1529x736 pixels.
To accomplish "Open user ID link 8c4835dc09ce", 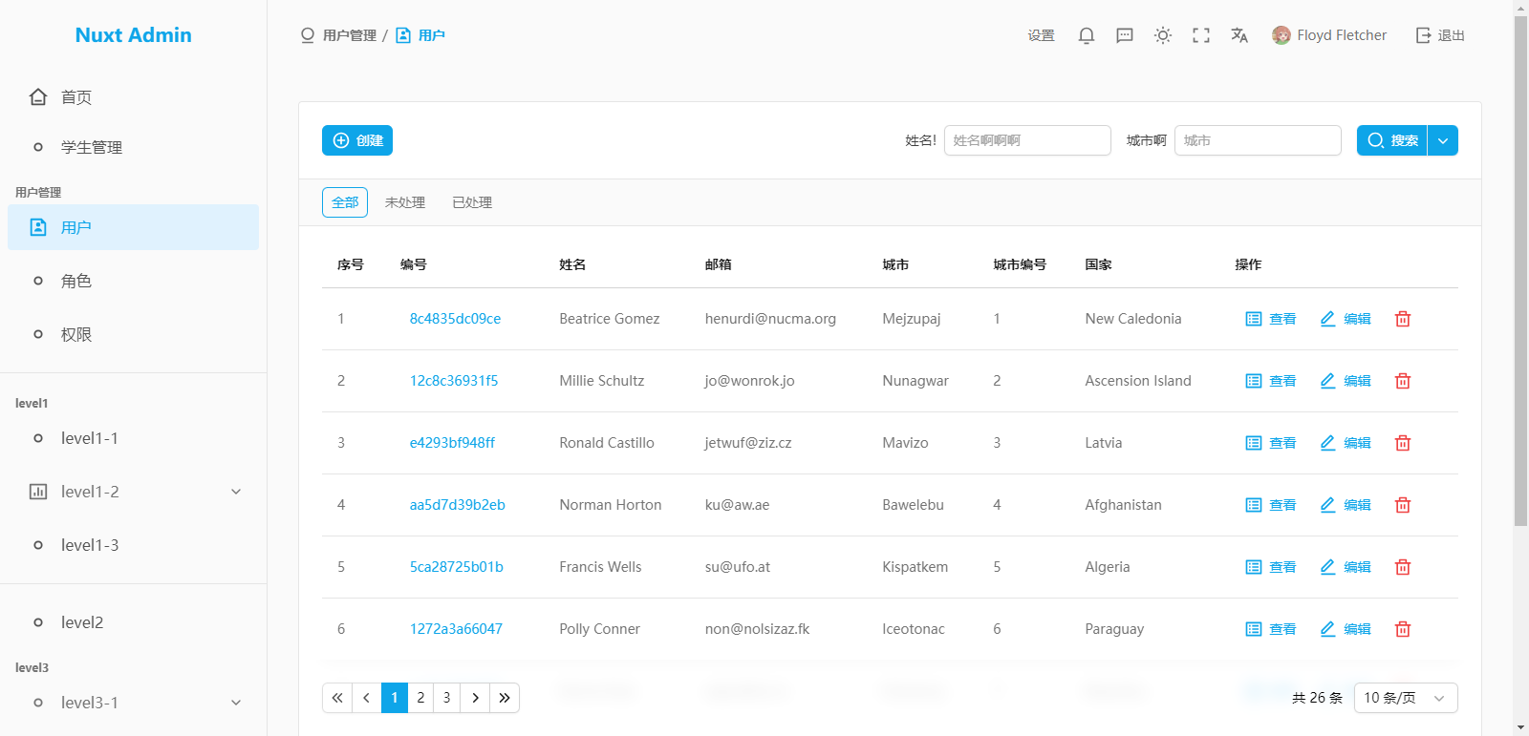I will (455, 319).
